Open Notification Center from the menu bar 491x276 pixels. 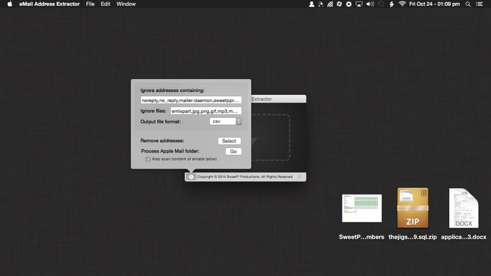tap(479, 4)
